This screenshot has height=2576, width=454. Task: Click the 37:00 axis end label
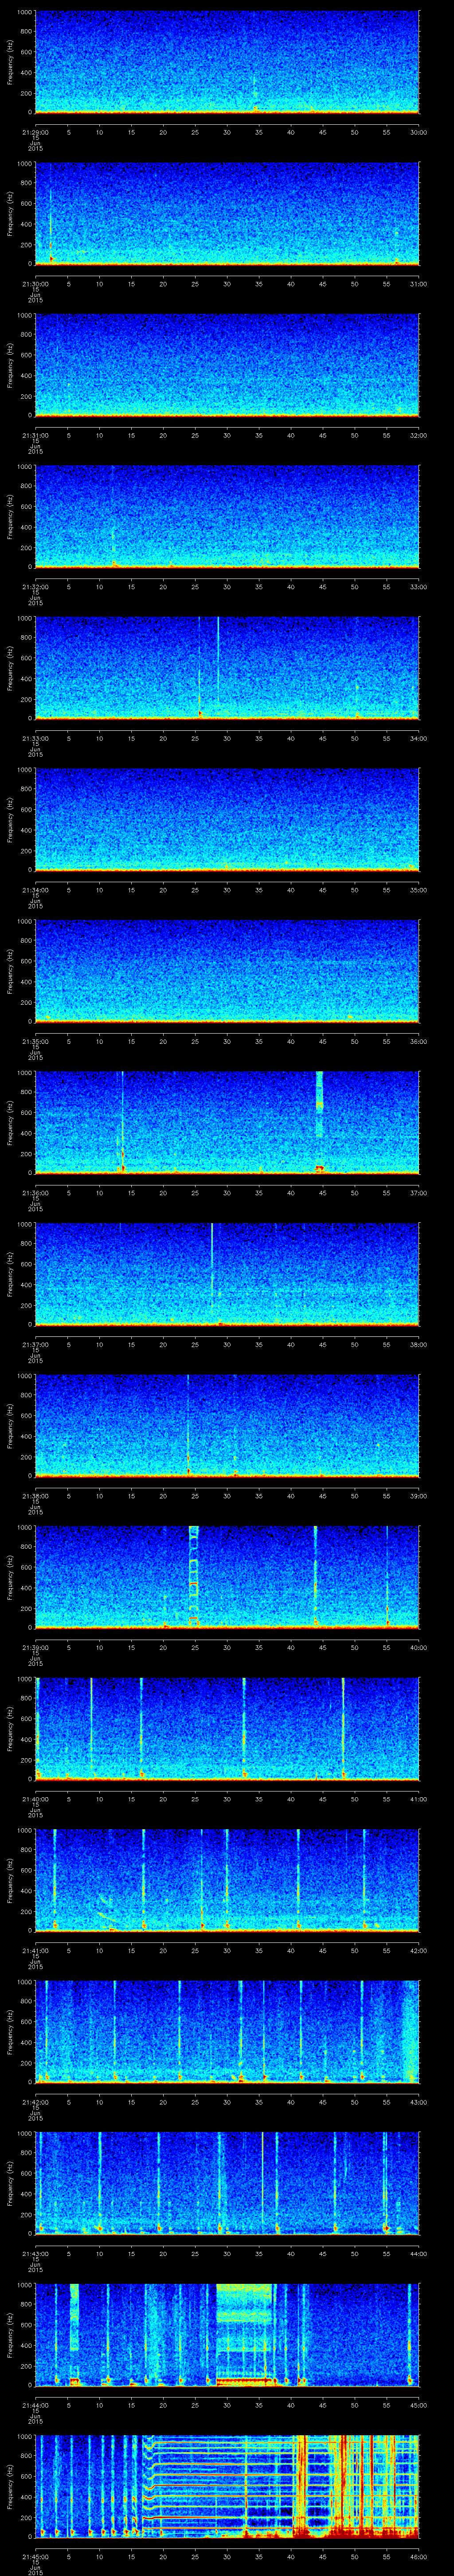(x=419, y=1193)
